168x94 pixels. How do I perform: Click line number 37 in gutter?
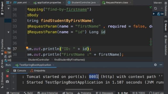(x=15, y=49)
